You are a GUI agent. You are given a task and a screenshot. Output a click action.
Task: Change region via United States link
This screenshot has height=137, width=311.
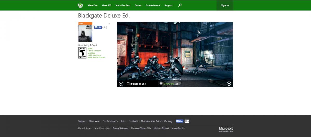[85, 128]
